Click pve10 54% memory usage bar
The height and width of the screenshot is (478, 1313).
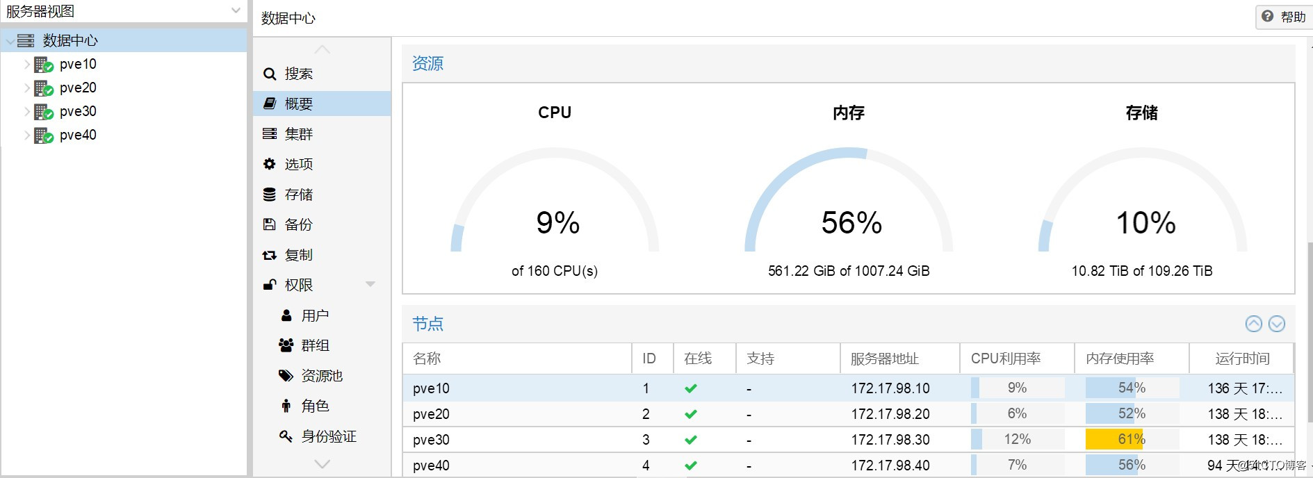pyautogui.click(x=1132, y=388)
